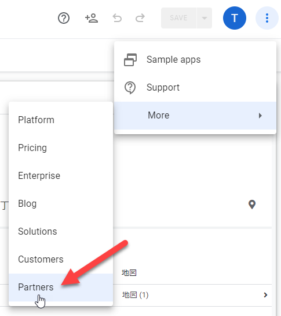The width and height of the screenshot is (281, 316).
Task: Click the undo arrow icon
Action: click(117, 18)
